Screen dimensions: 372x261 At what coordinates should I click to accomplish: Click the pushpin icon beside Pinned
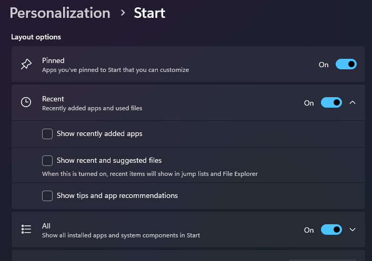(26, 64)
